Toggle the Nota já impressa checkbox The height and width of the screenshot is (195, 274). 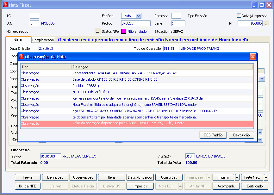coord(239,16)
